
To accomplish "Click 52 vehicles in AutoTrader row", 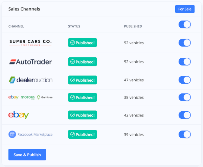I will 134,62.
